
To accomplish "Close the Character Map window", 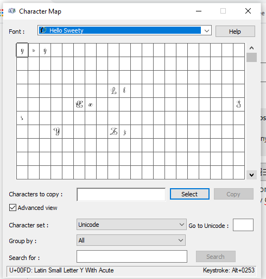I will [248, 11].
